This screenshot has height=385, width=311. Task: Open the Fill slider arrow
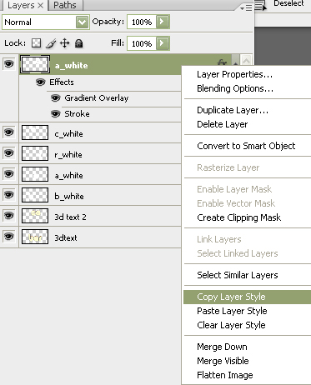tap(163, 43)
